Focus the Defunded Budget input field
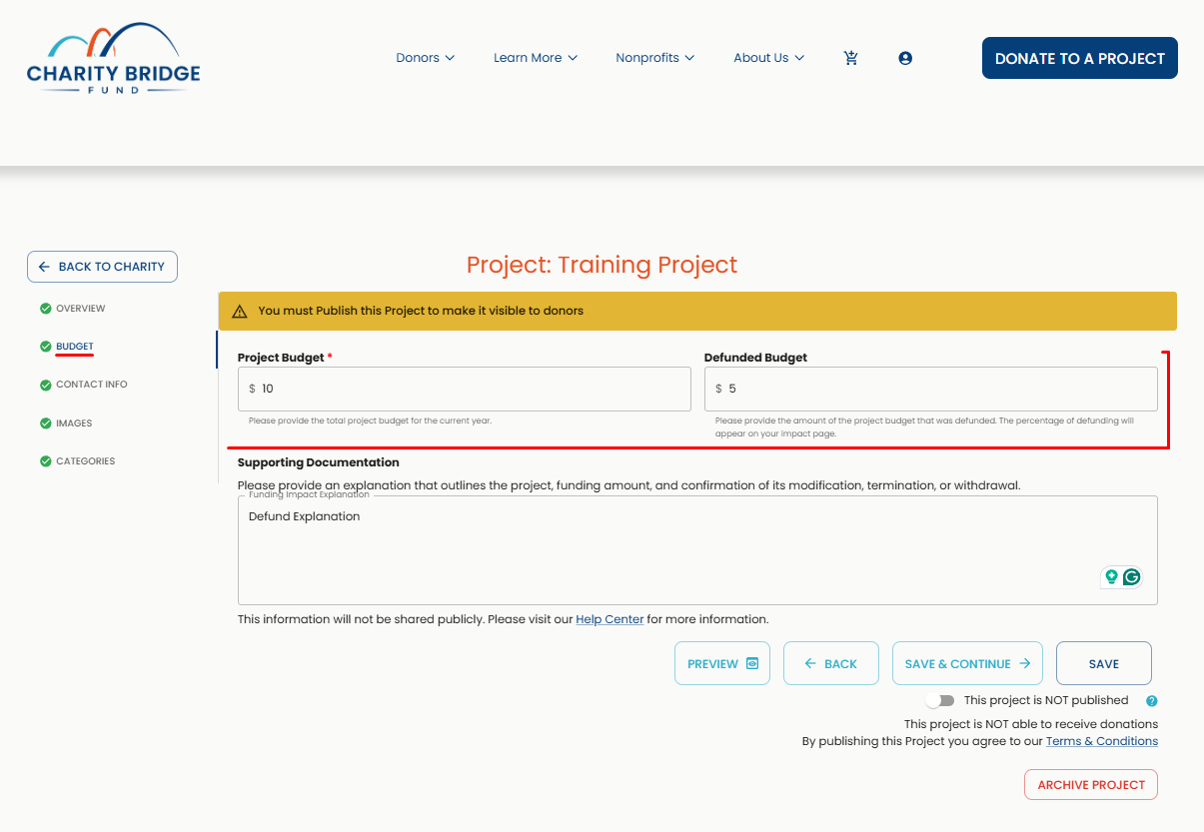This screenshot has height=832, width=1204. pyautogui.click(x=931, y=389)
